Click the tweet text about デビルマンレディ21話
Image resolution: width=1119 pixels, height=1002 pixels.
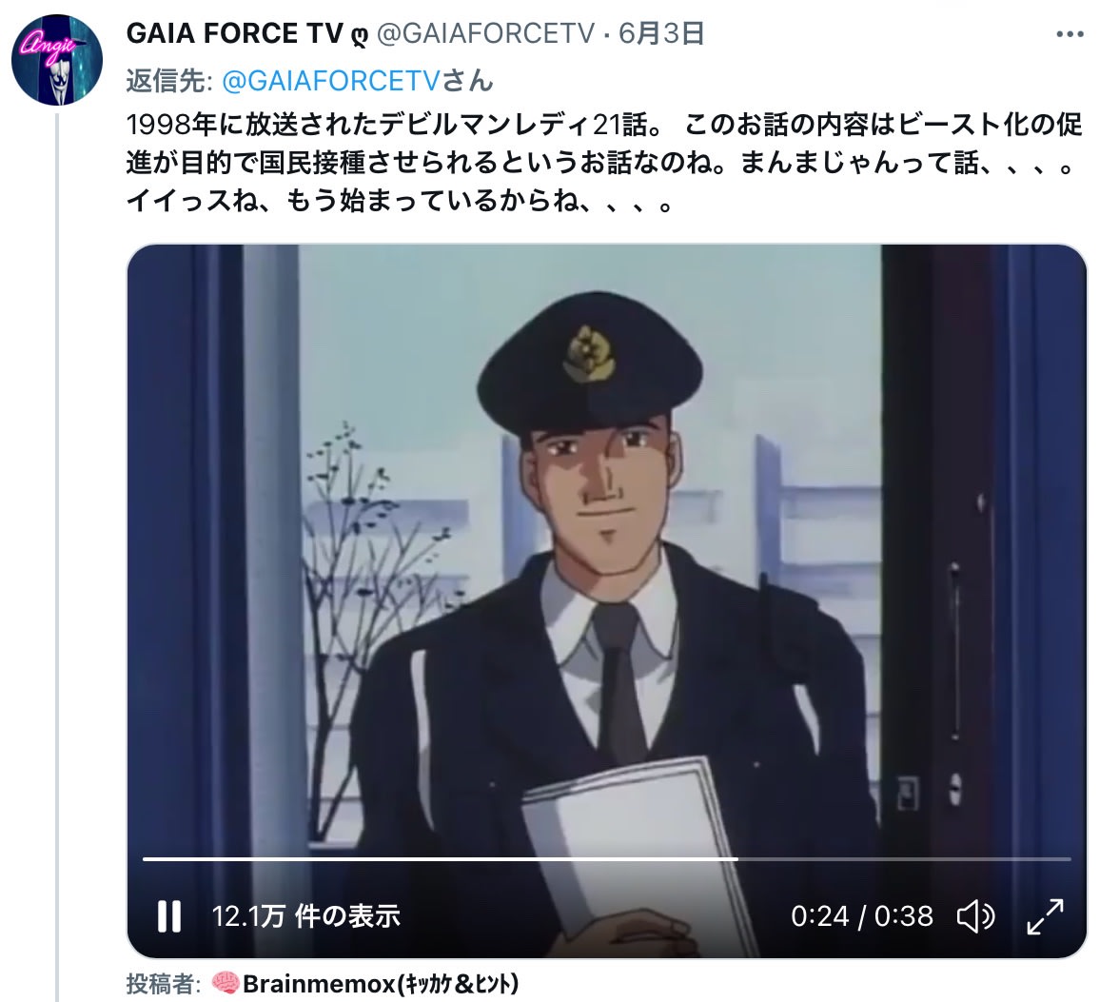[604, 164]
